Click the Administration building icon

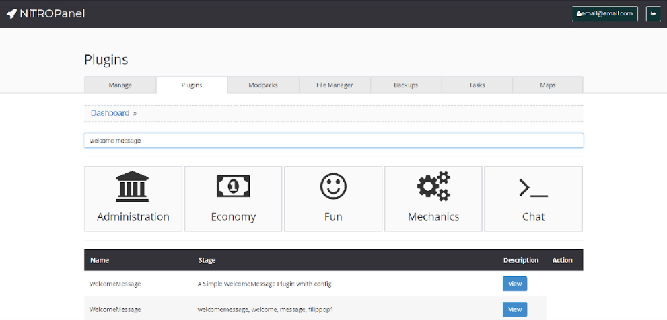(x=133, y=186)
